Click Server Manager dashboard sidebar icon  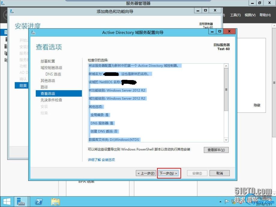pyautogui.click(x=6, y=32)
